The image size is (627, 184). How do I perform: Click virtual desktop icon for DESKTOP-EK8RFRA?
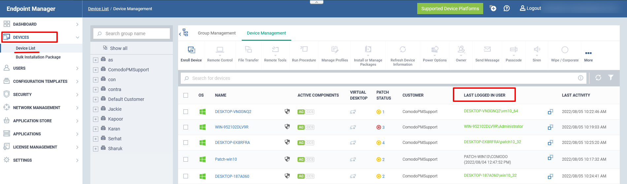pos(353,143)
